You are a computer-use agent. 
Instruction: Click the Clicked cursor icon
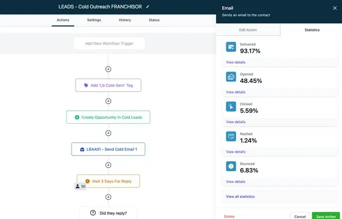231,107
